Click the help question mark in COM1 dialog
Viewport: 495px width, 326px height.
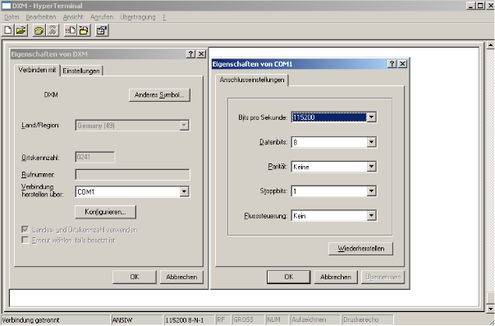(x=392, y=64)
